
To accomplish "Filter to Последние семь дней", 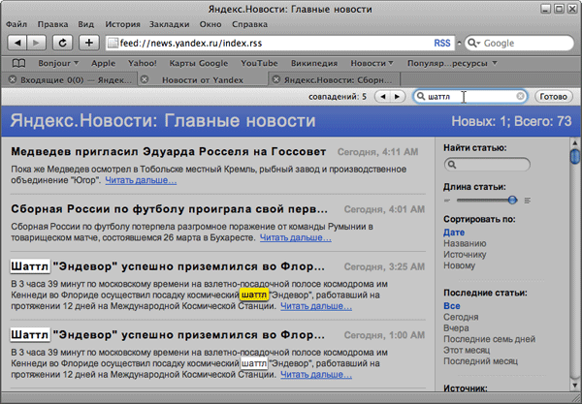I will 489,339.
